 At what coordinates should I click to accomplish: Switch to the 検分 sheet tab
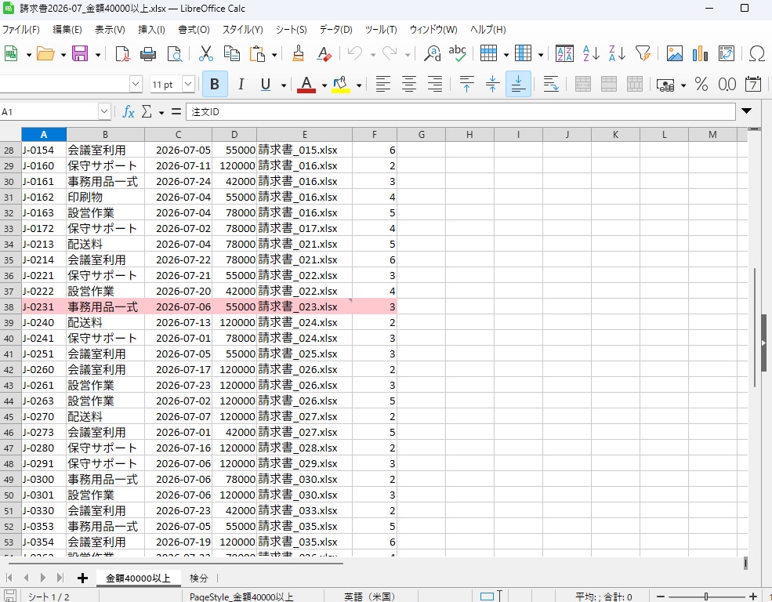pyautogui.click(x=199, y=578)
